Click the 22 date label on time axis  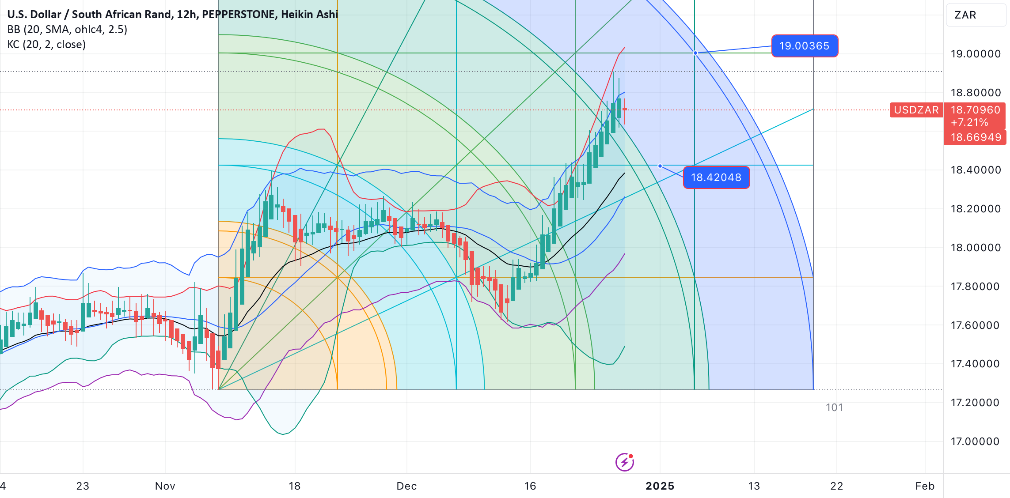pyautogui.click(x=837, y=486)
